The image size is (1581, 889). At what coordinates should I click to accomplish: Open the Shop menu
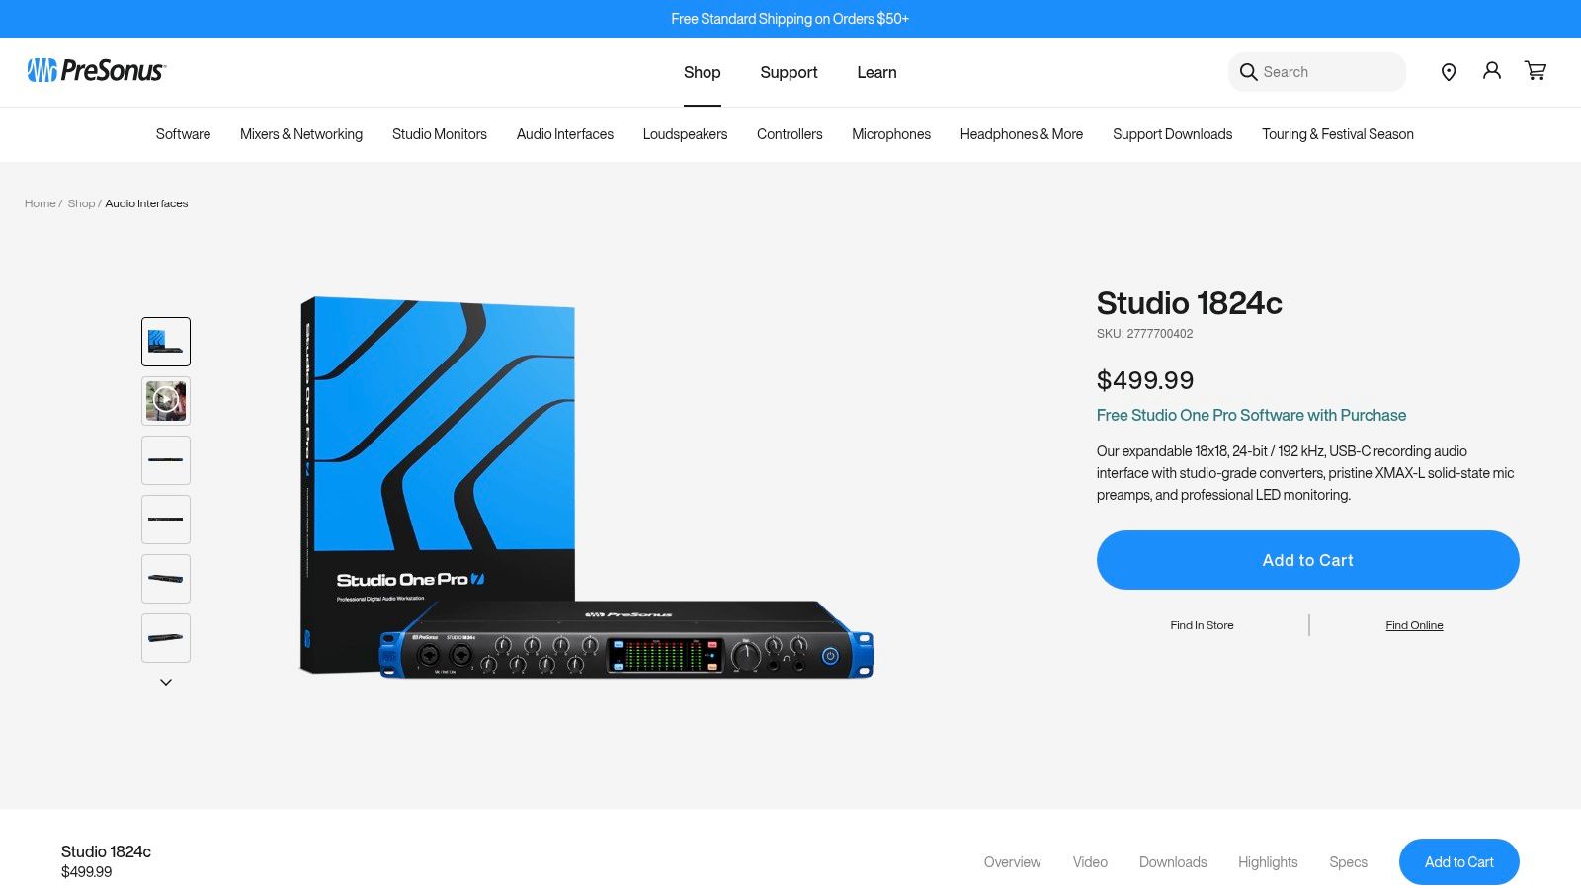703,72
